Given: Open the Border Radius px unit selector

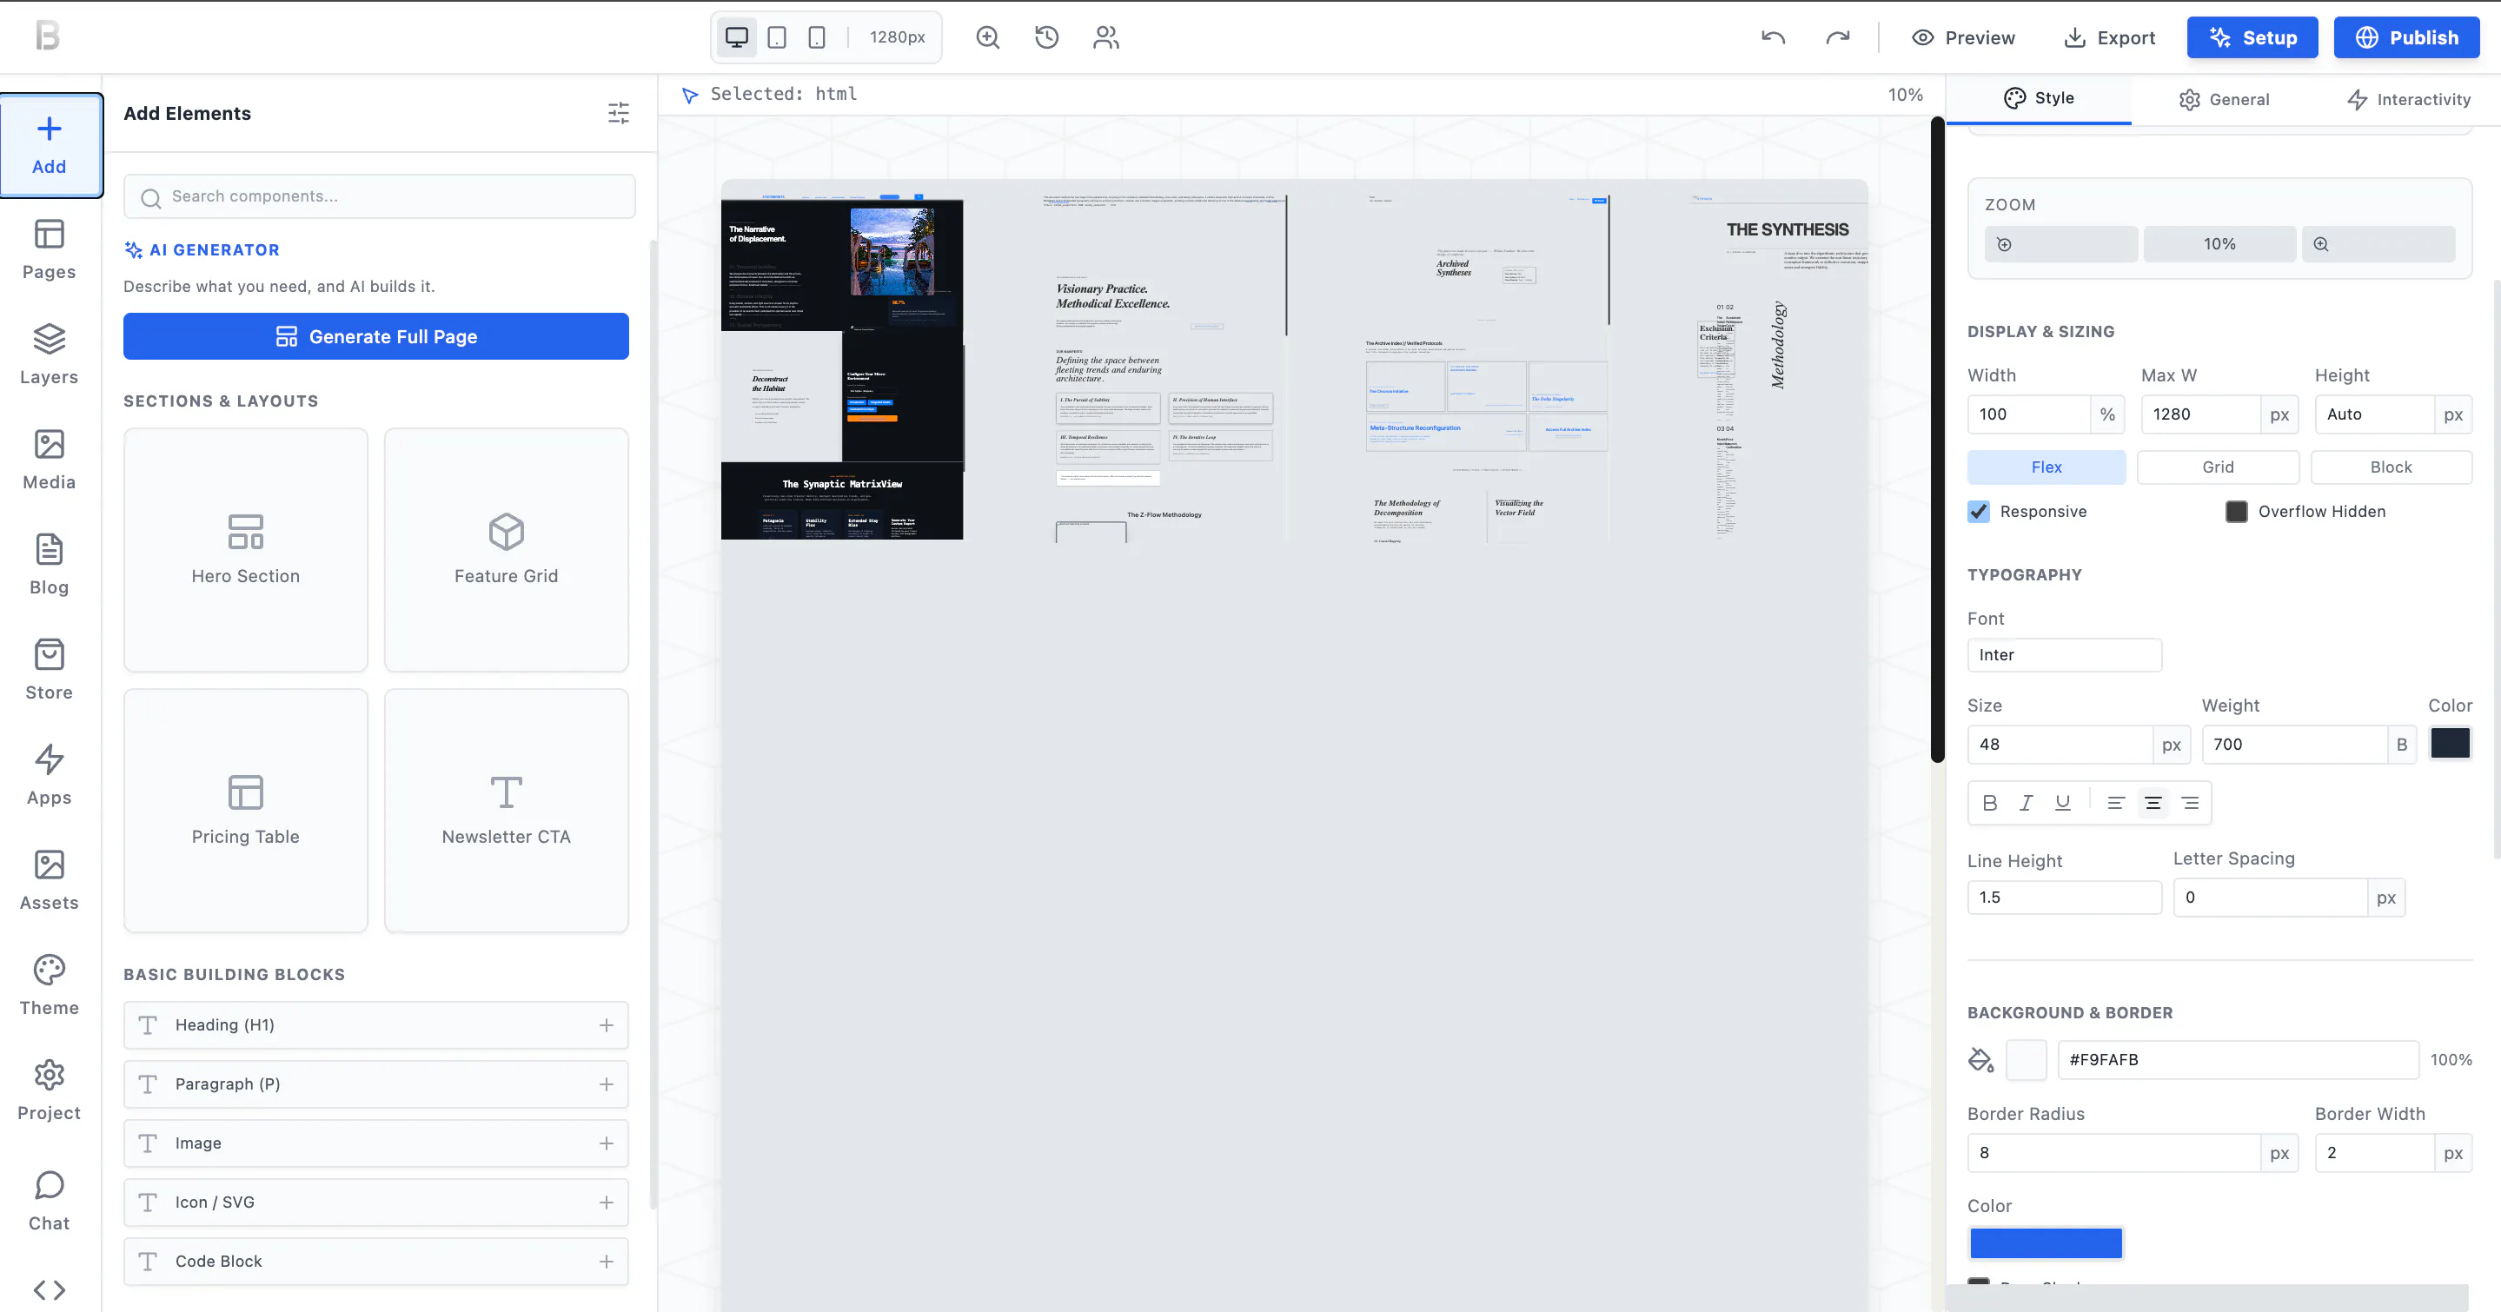Looking at the screenshot, I should 2279,1153.
